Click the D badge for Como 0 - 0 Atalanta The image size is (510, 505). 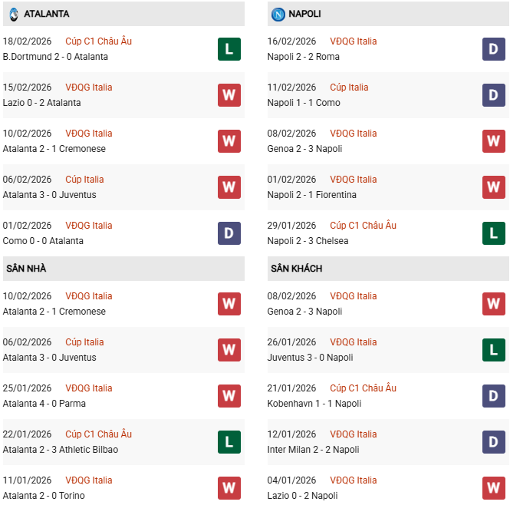pos(229,233)
